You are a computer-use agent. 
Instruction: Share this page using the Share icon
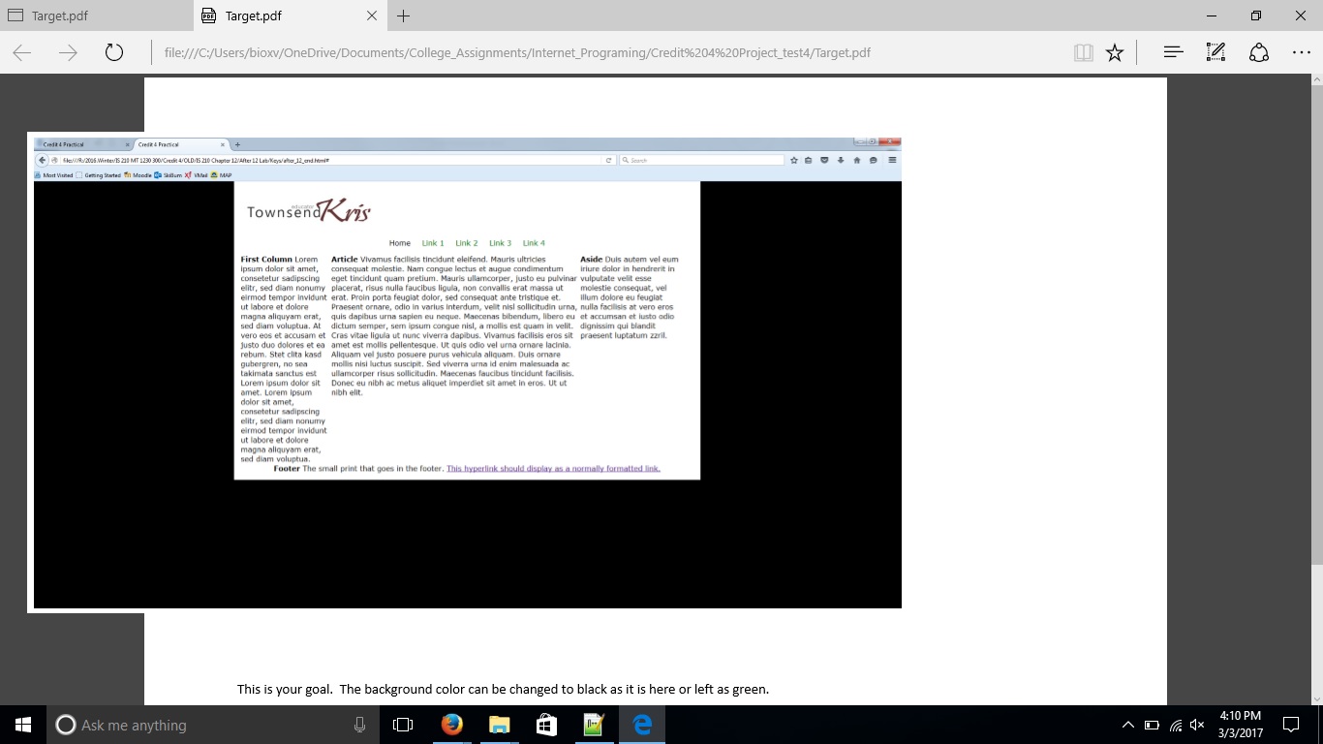point(1259,52)
